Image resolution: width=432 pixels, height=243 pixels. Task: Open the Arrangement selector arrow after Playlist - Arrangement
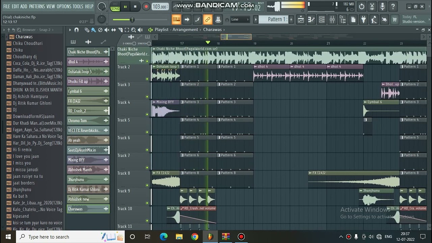point(200,30)
